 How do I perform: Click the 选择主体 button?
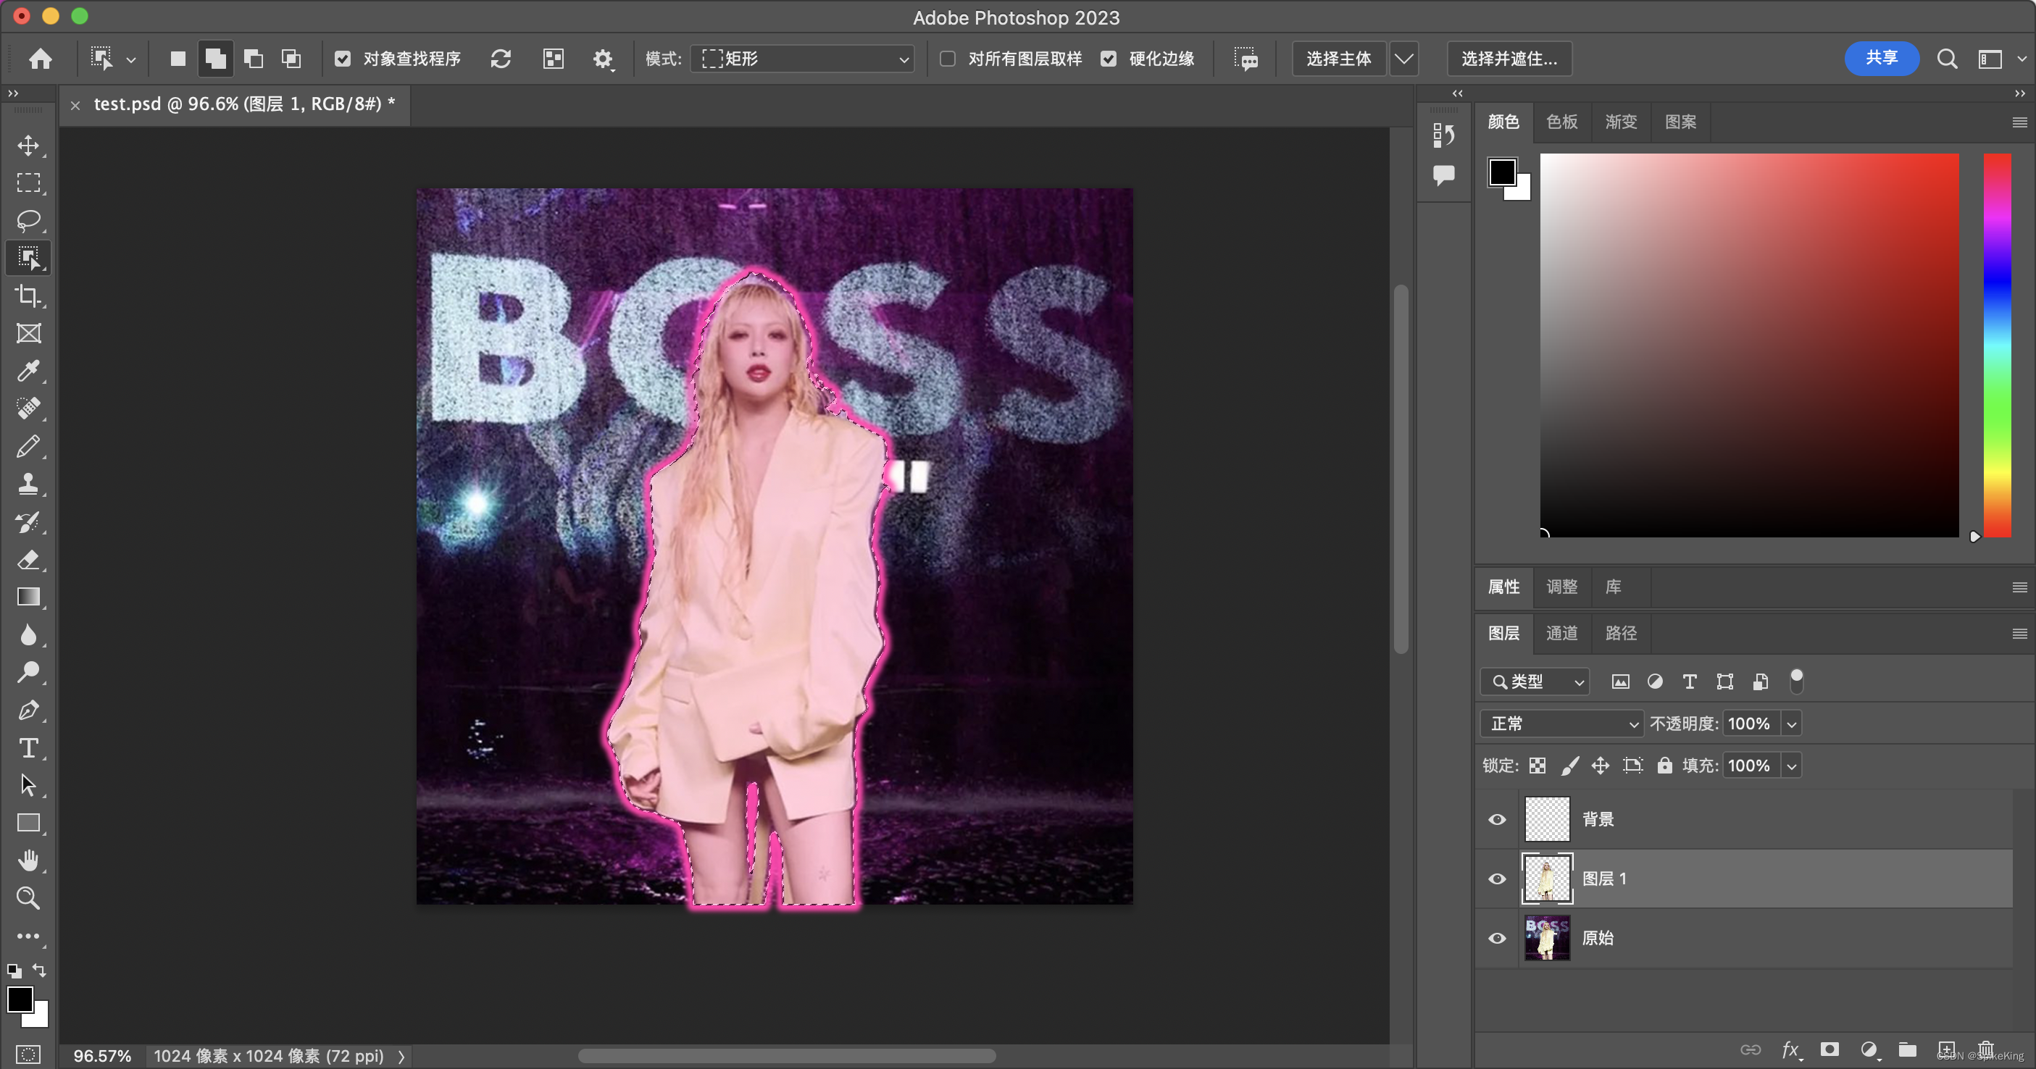[1338, 59]
